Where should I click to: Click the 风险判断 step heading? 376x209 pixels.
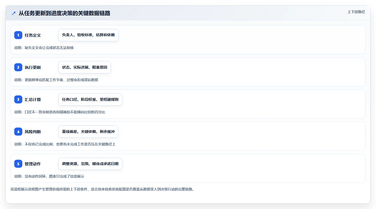coord(33,132)
